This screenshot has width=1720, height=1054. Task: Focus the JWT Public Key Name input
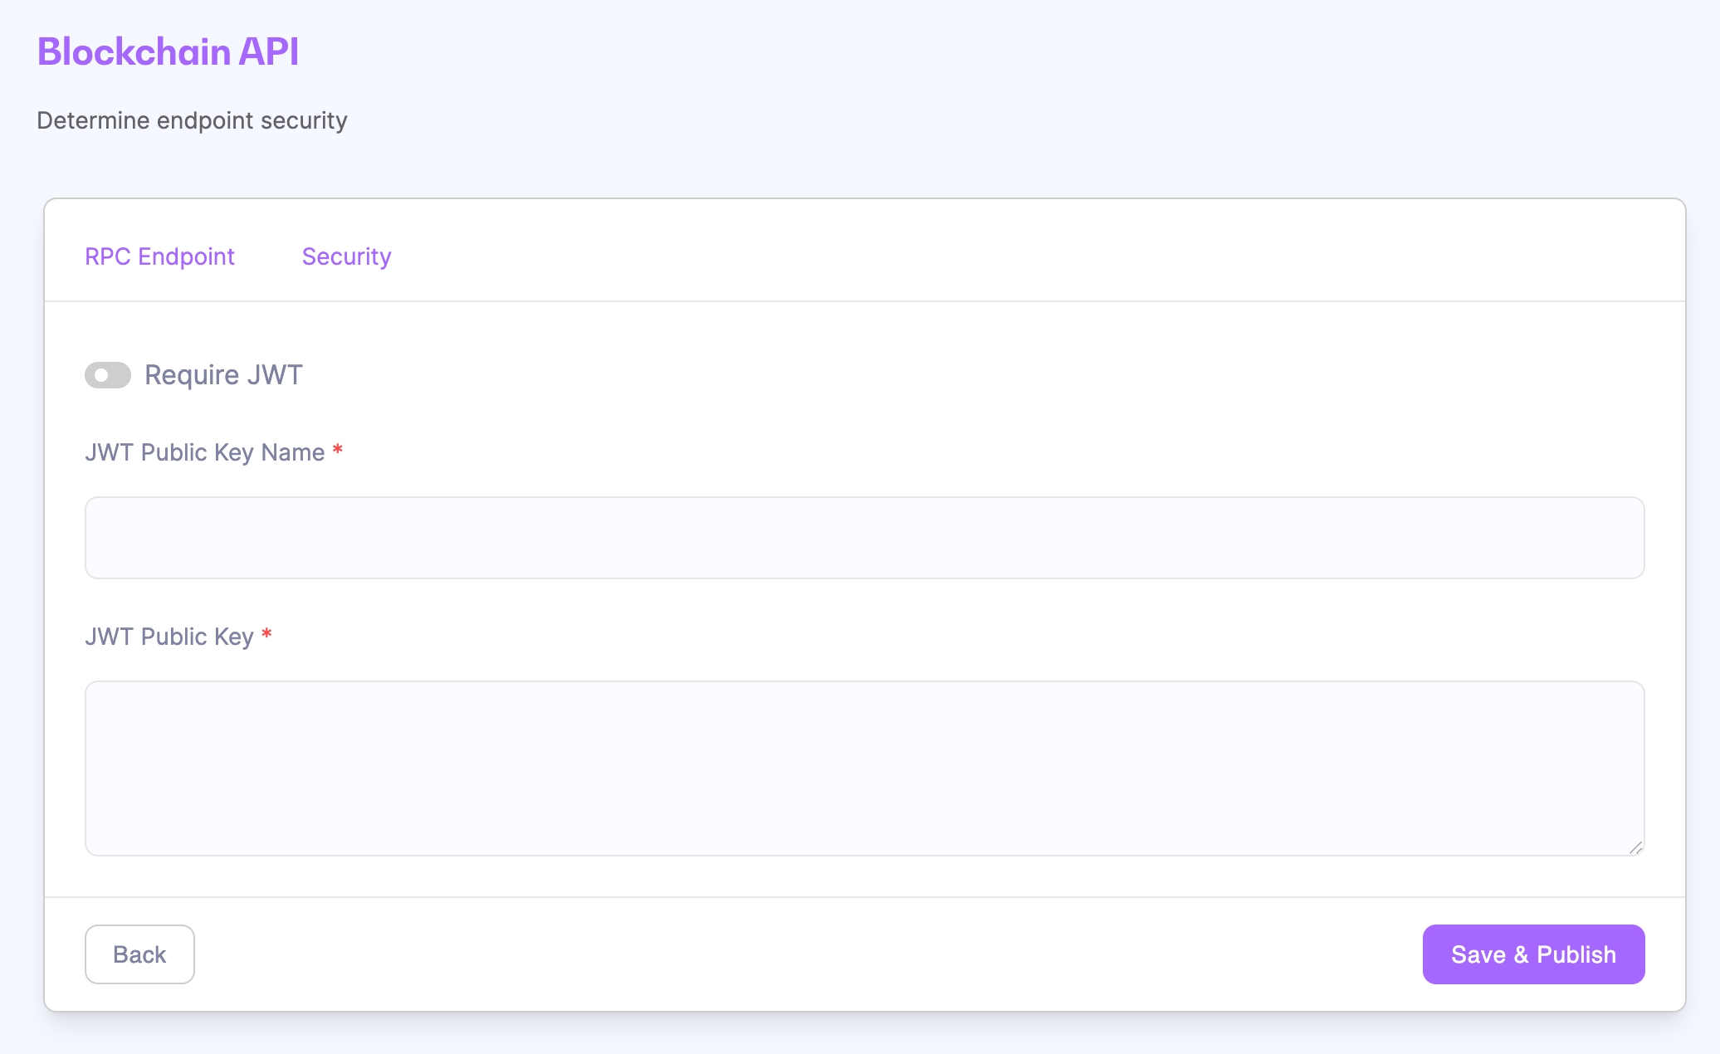[x=864, y=538]
